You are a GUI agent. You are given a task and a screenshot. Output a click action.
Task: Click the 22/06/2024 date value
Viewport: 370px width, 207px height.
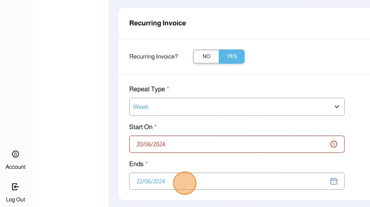[x=151, y=181]
